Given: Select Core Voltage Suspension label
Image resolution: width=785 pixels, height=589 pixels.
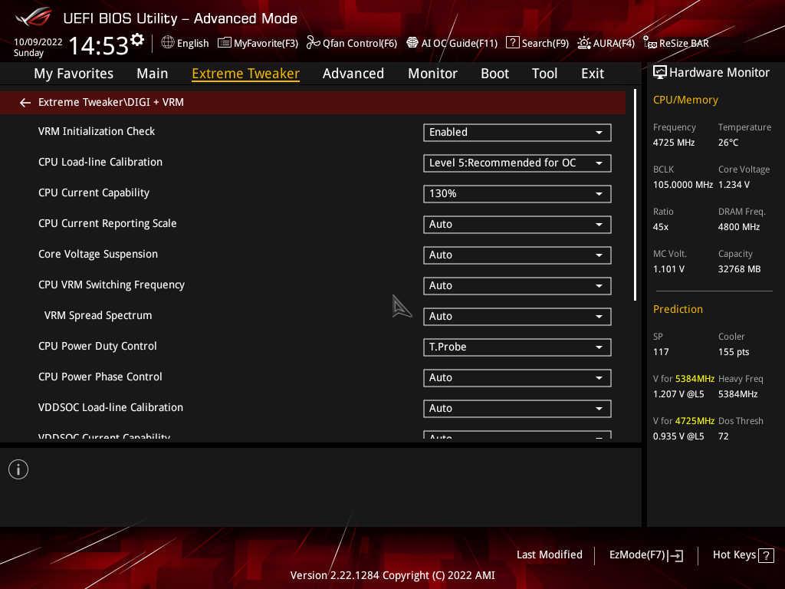Looking at the screenshot, I should coord(98,254).
